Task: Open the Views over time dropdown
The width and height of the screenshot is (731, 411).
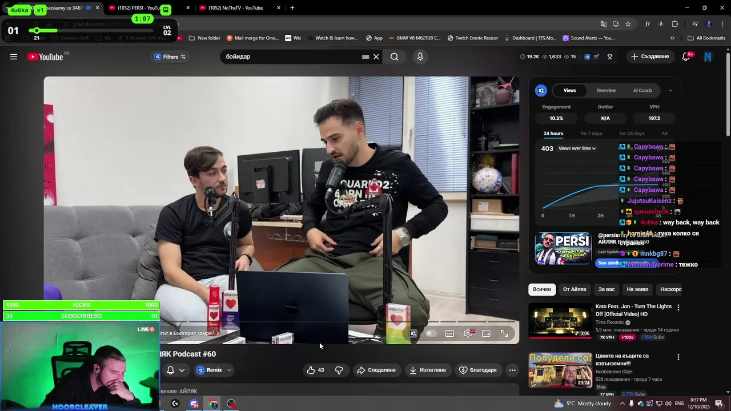Action: (x=577, y=148)
